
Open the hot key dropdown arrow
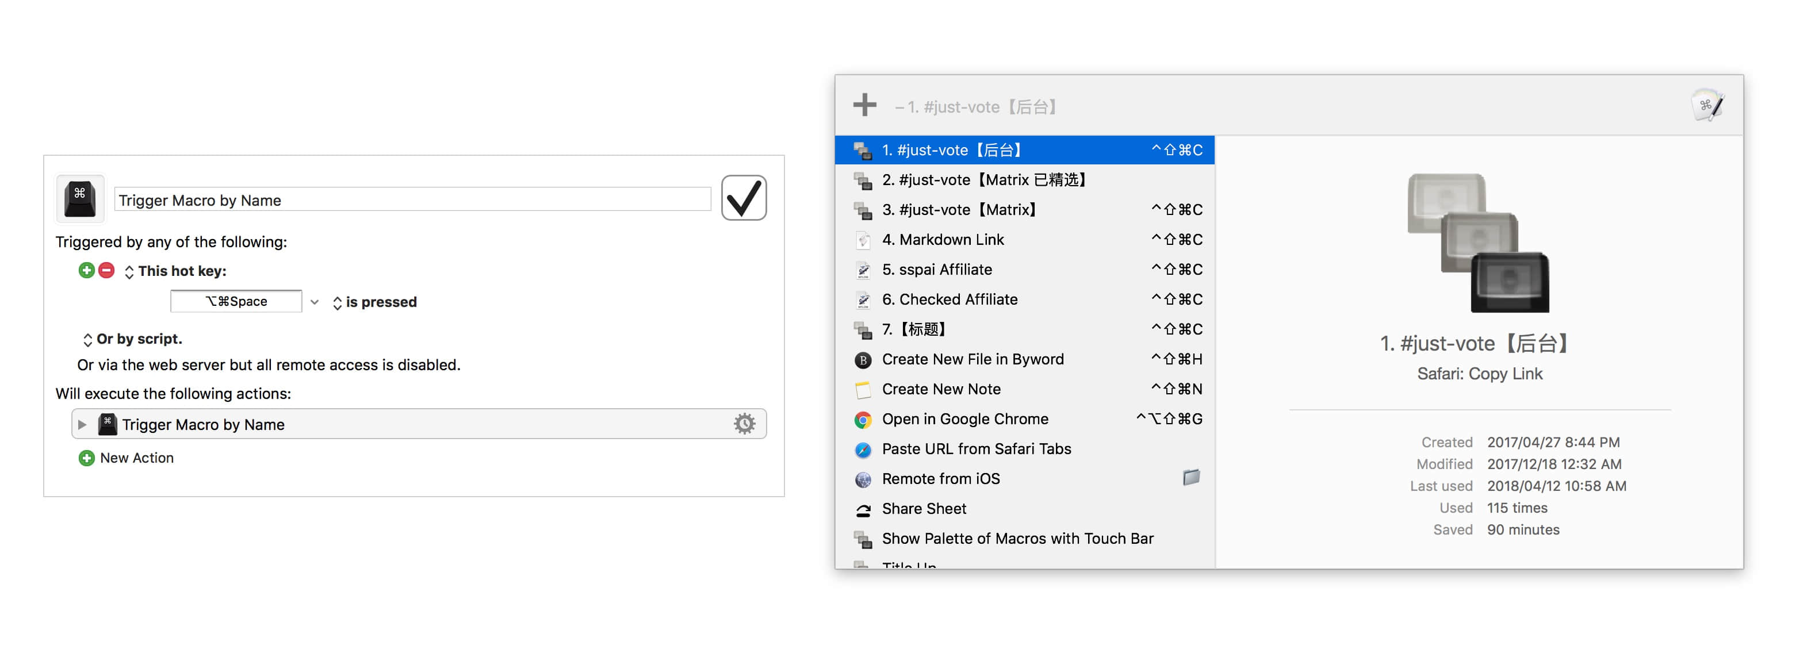(314, 302)
